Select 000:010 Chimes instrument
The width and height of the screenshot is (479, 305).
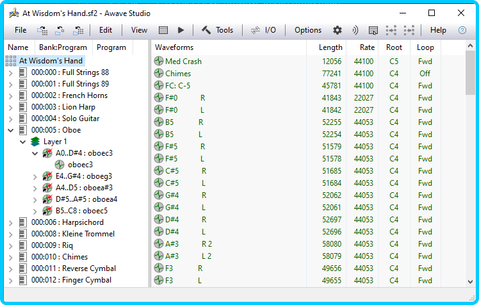point(60,257)
